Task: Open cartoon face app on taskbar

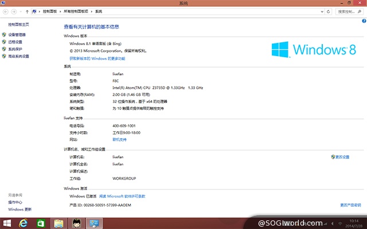Action: pos(76,223)
